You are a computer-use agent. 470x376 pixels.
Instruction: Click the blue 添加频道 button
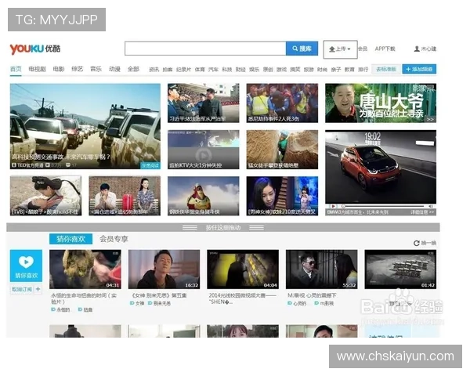click(419, 69)
